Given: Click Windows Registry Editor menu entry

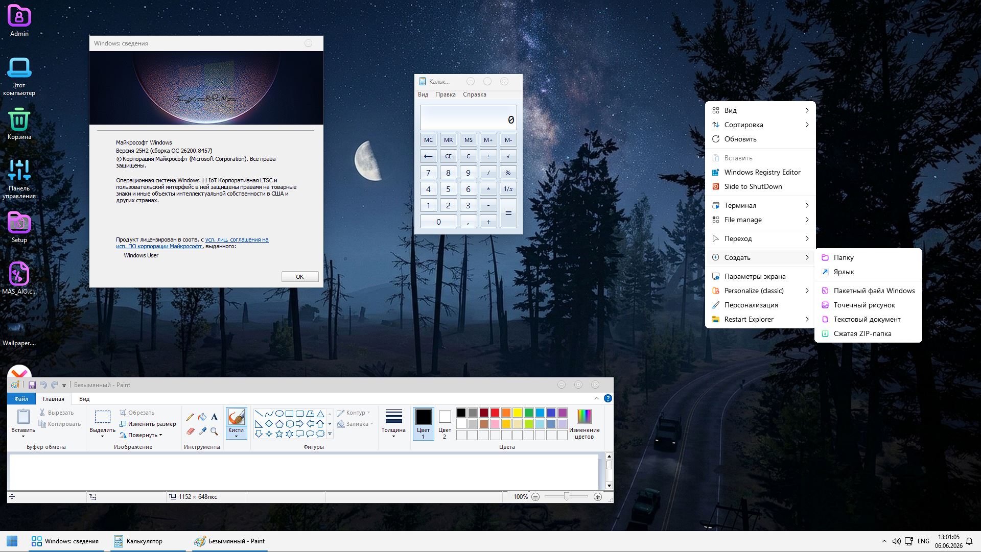Looking at the screenshot, I should pyautogui.click(x=760, y=172).
